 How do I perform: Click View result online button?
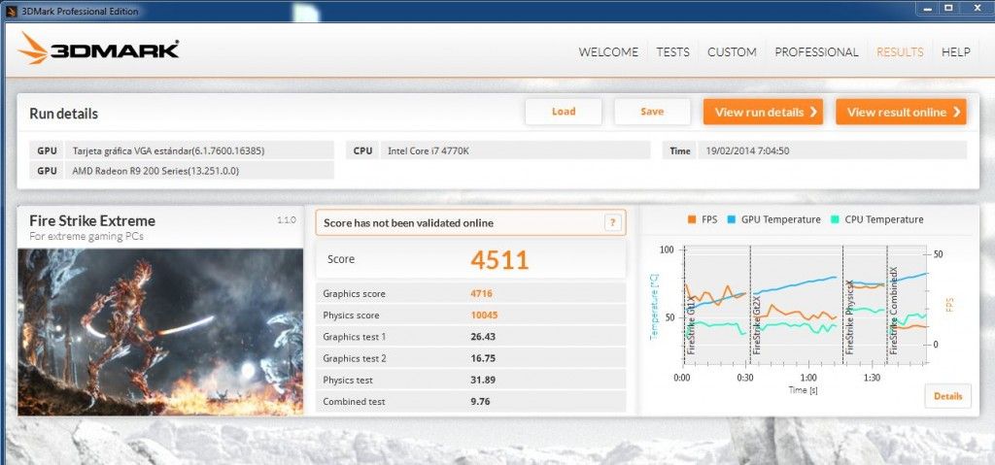[x=901, y=112]
